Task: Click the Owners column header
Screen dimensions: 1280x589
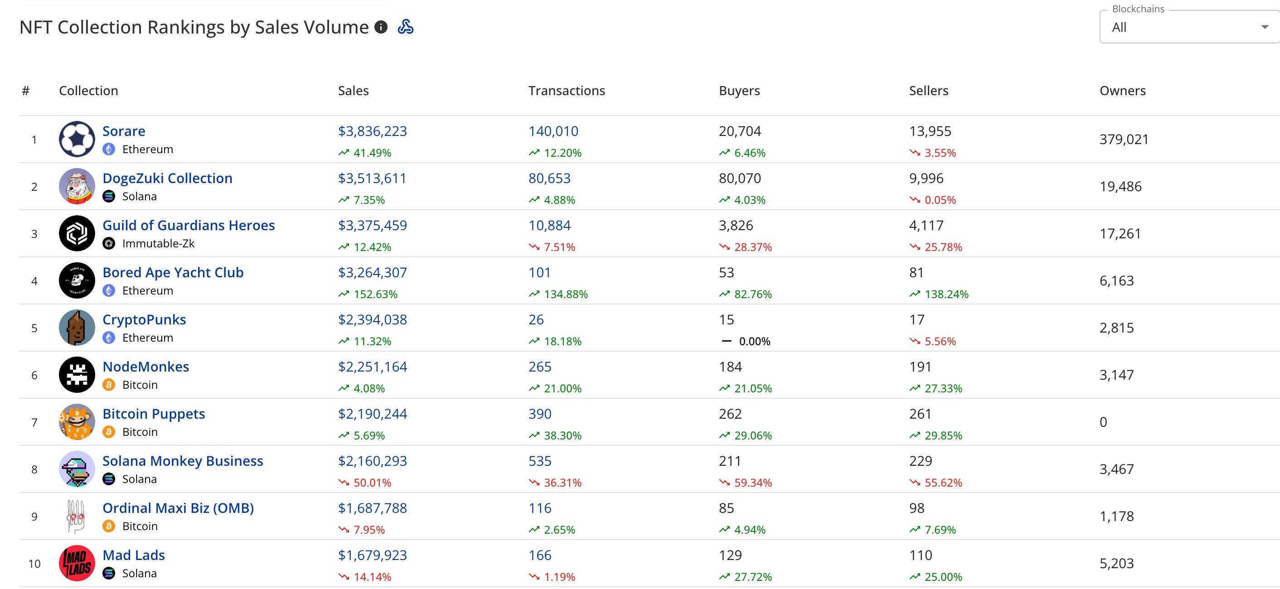Action: click(x=1122, y=90)
